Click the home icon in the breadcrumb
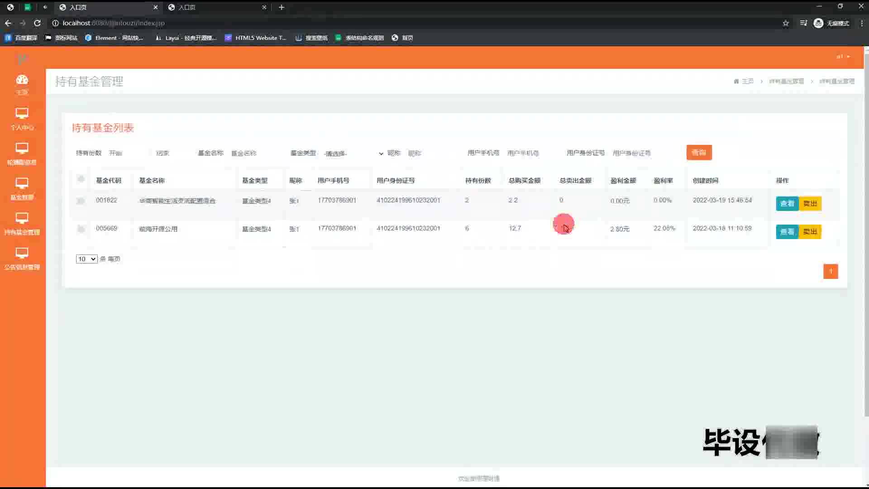Screen dimensions: 869x489 tap(736, 81)
